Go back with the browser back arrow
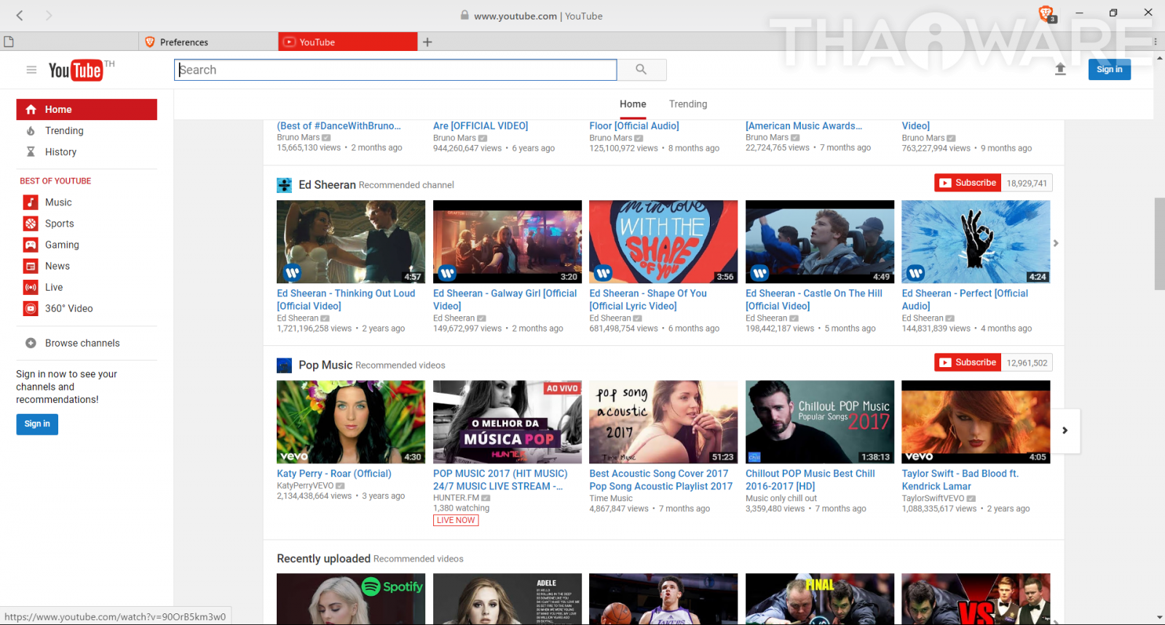The width and height of the screenshot is (1165, 625). (x=20, y=15)
